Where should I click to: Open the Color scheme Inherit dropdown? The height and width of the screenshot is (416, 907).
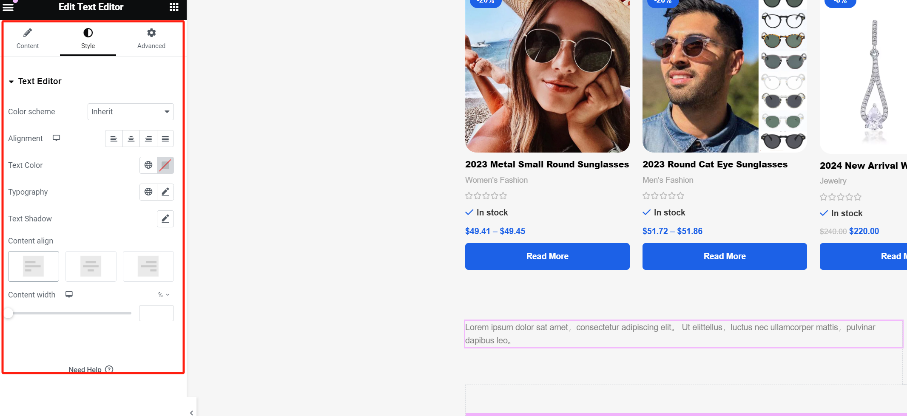(131, 112)
